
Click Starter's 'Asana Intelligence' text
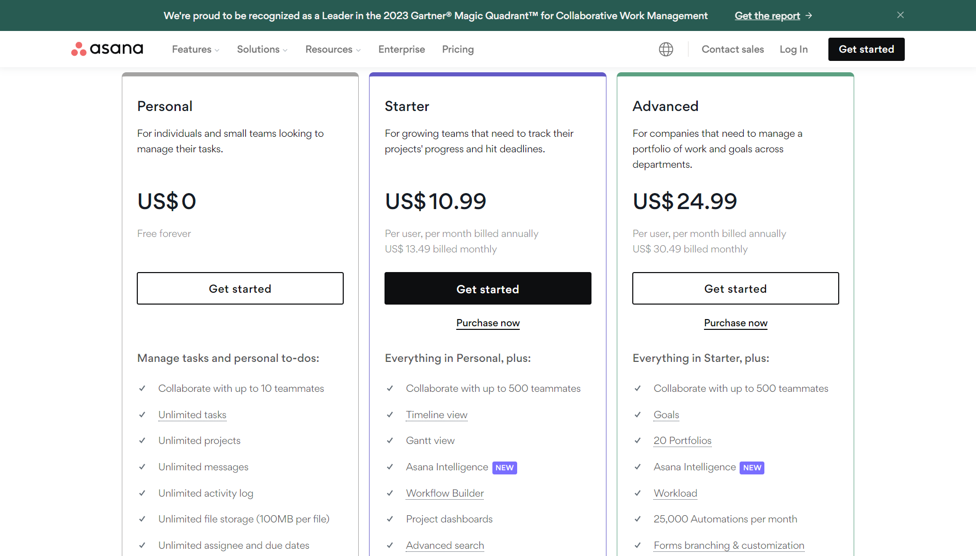[447, 467]
